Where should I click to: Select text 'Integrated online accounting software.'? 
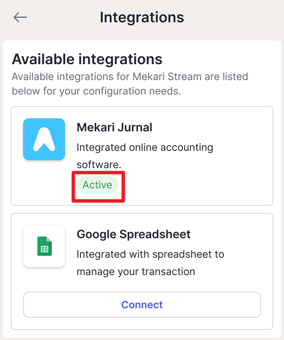pos(145,156)
